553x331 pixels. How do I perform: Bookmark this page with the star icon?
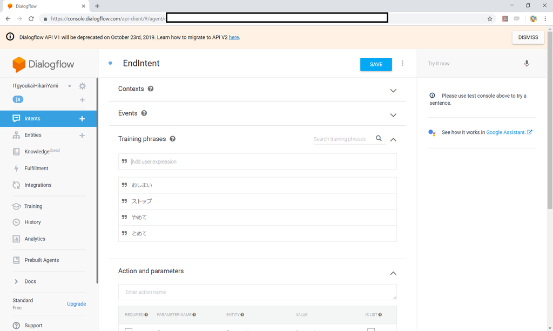pos(490,19)
